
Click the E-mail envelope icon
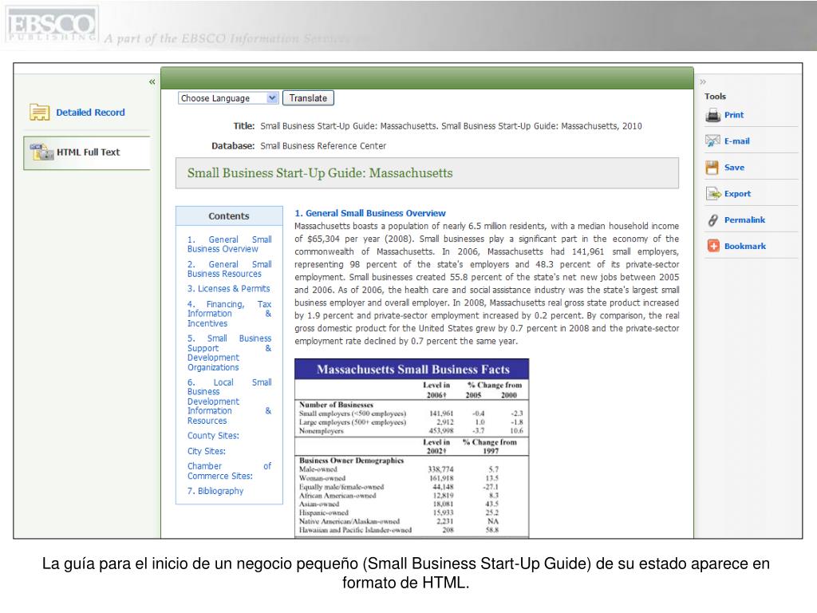tap(712, 140)
